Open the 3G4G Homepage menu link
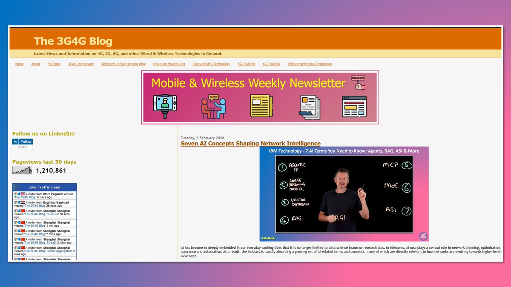Screen dimensions: 511x287 coord(81,64)
